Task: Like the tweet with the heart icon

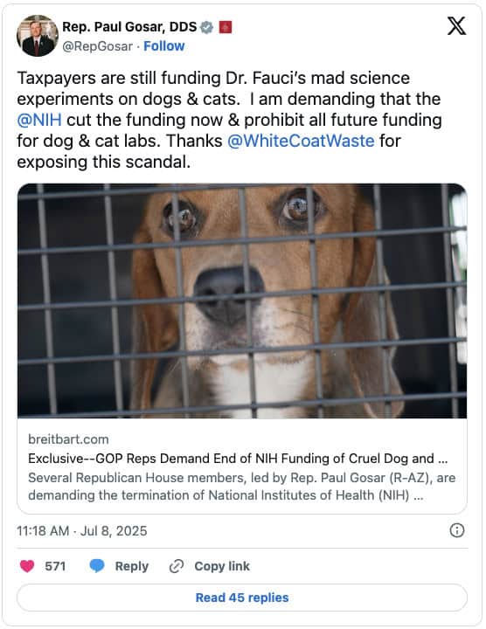Action: [27, 566]
